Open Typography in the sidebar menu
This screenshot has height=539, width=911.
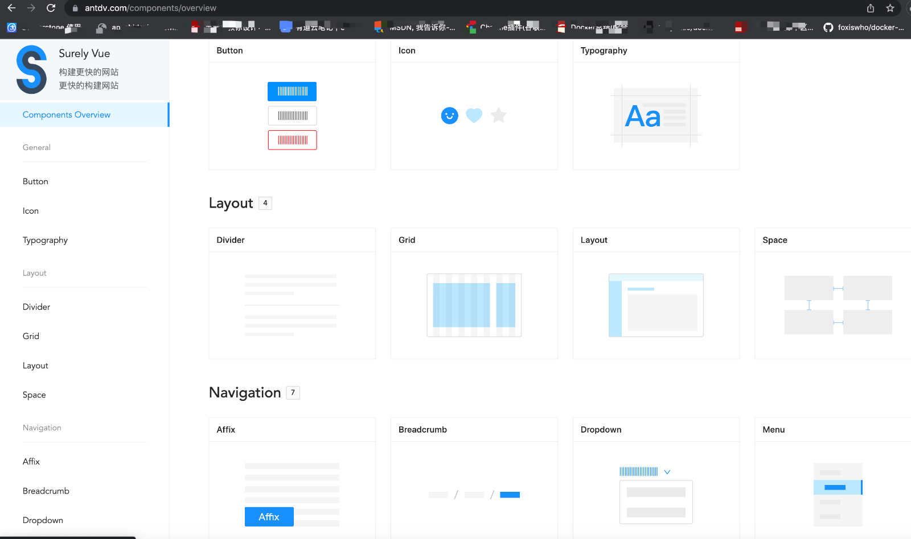click(45, 241)
